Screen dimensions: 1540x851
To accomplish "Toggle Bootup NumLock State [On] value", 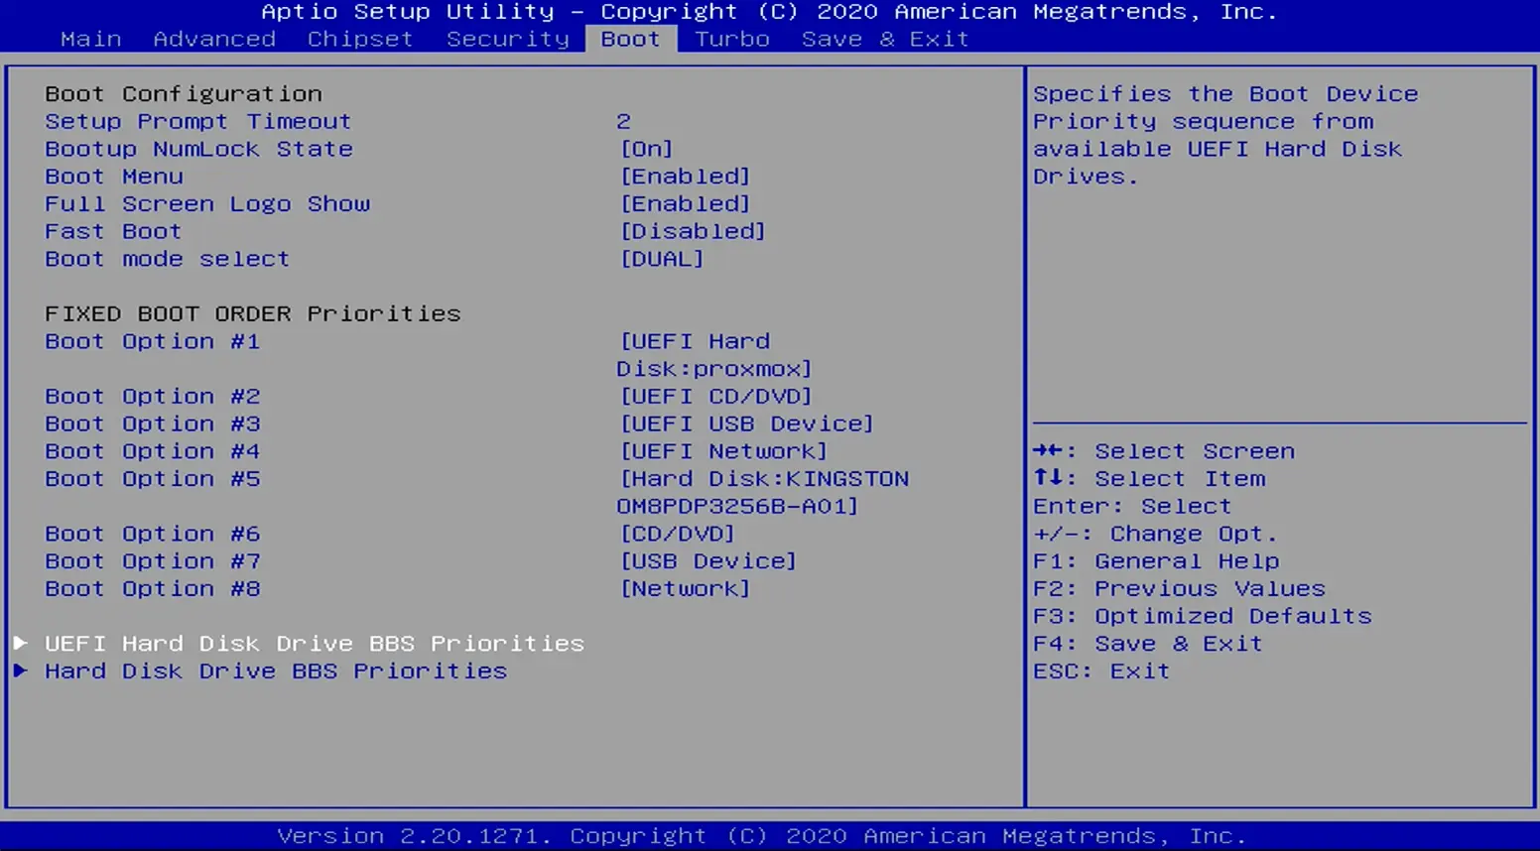I will pyautogui.click(x=646, y=149).
